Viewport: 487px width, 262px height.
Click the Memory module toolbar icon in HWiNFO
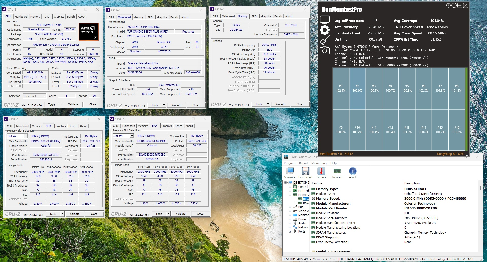[x=337, y=173]
